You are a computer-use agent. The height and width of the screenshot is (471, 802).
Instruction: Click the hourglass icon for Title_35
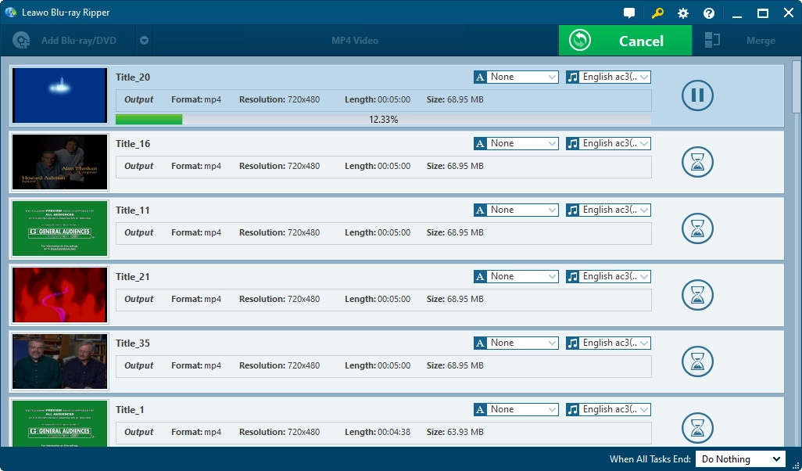click(697, 361)
